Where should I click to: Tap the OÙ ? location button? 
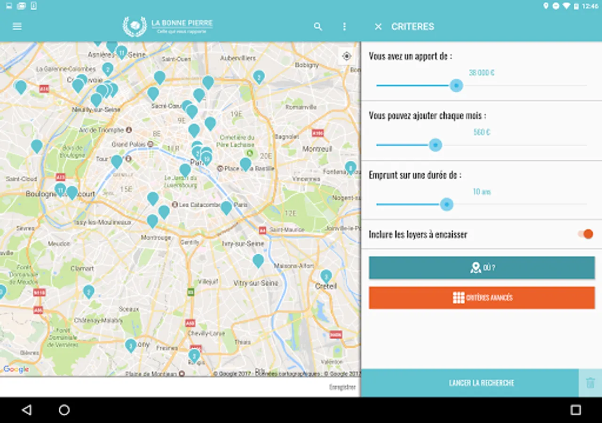tap(482, 268)
